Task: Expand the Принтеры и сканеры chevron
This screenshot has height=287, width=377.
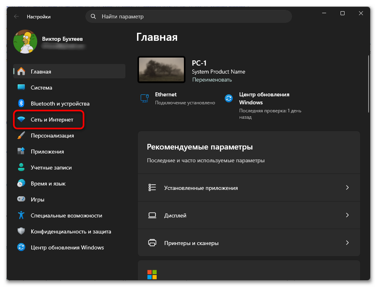Action: [x=347, y=243]
